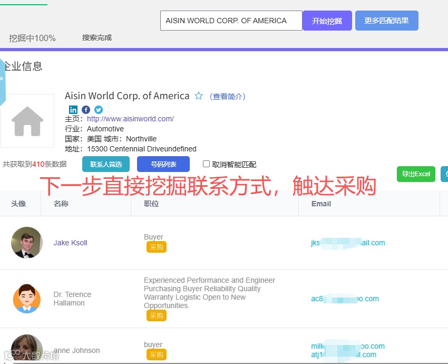Click the 15300 Centennial Drive address text
The height and width of the screenshot is (364, 448).
[141, 149]
